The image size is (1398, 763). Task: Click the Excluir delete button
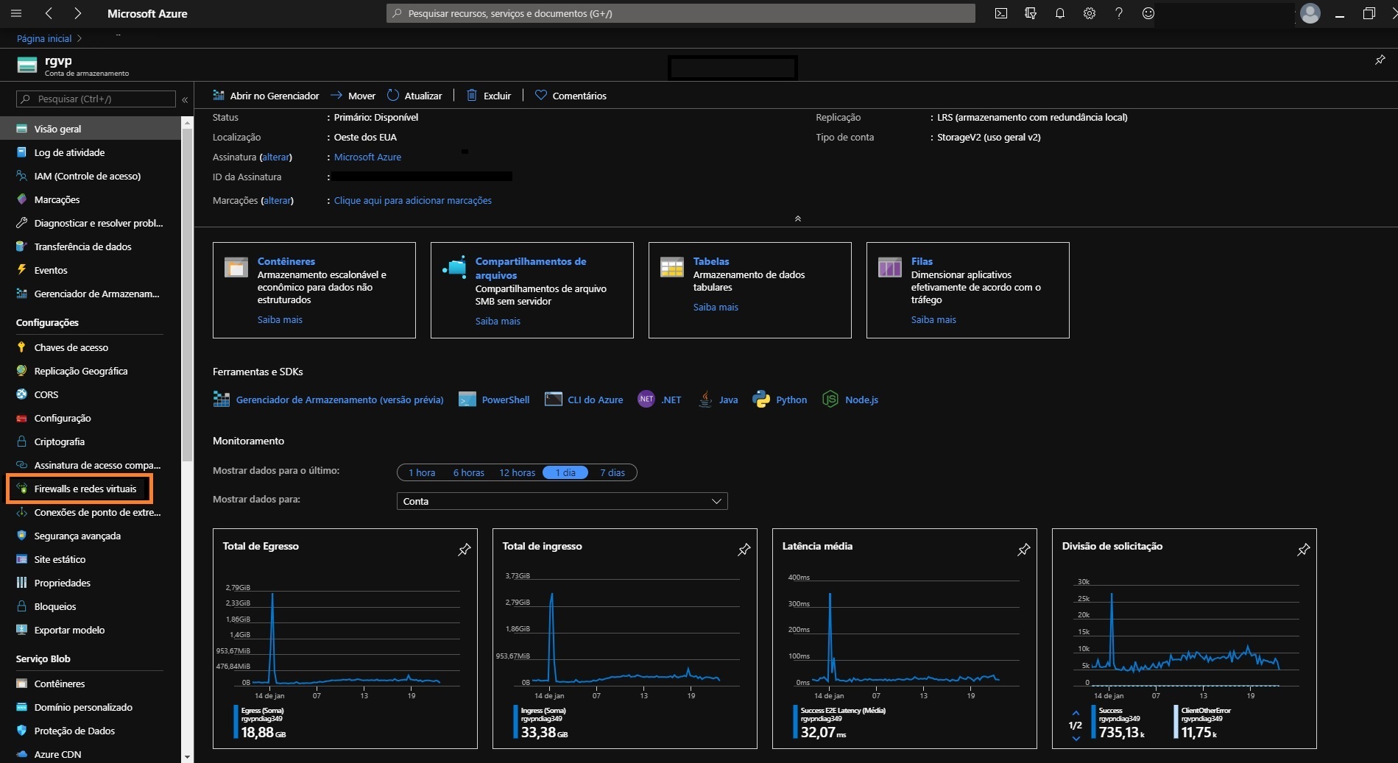pos(489,96)
